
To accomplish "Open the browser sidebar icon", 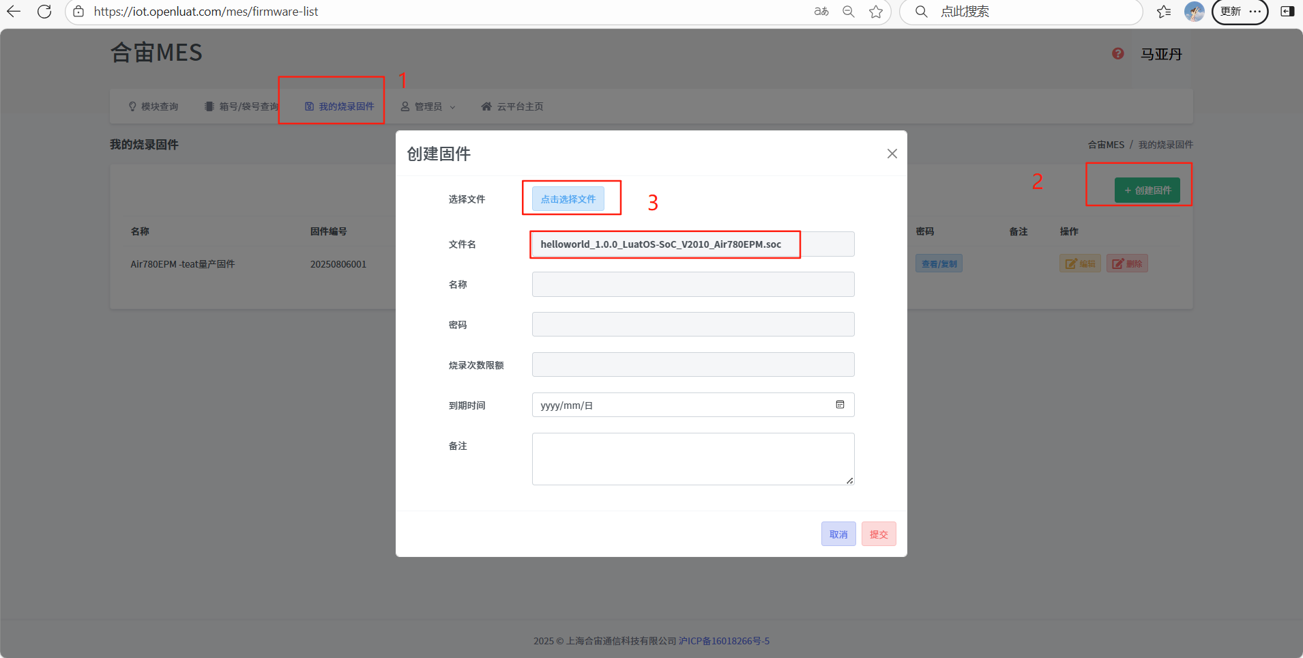I will 1287,12.
